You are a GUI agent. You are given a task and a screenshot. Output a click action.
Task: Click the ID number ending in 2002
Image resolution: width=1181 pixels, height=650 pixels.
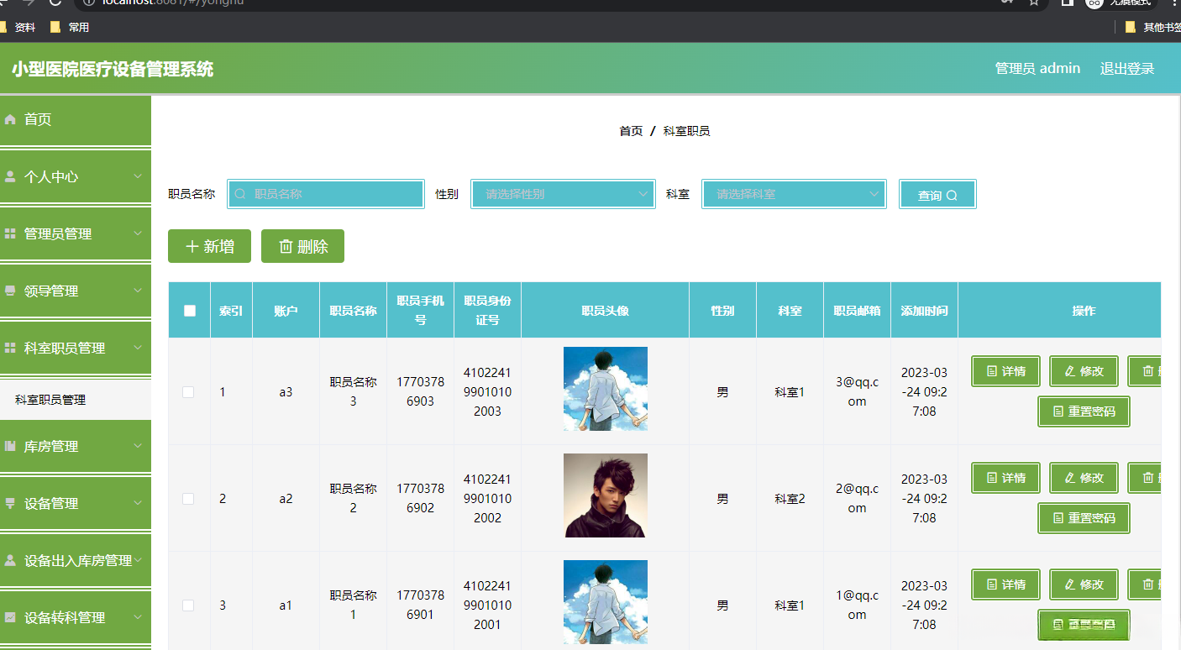coord(487,499)
